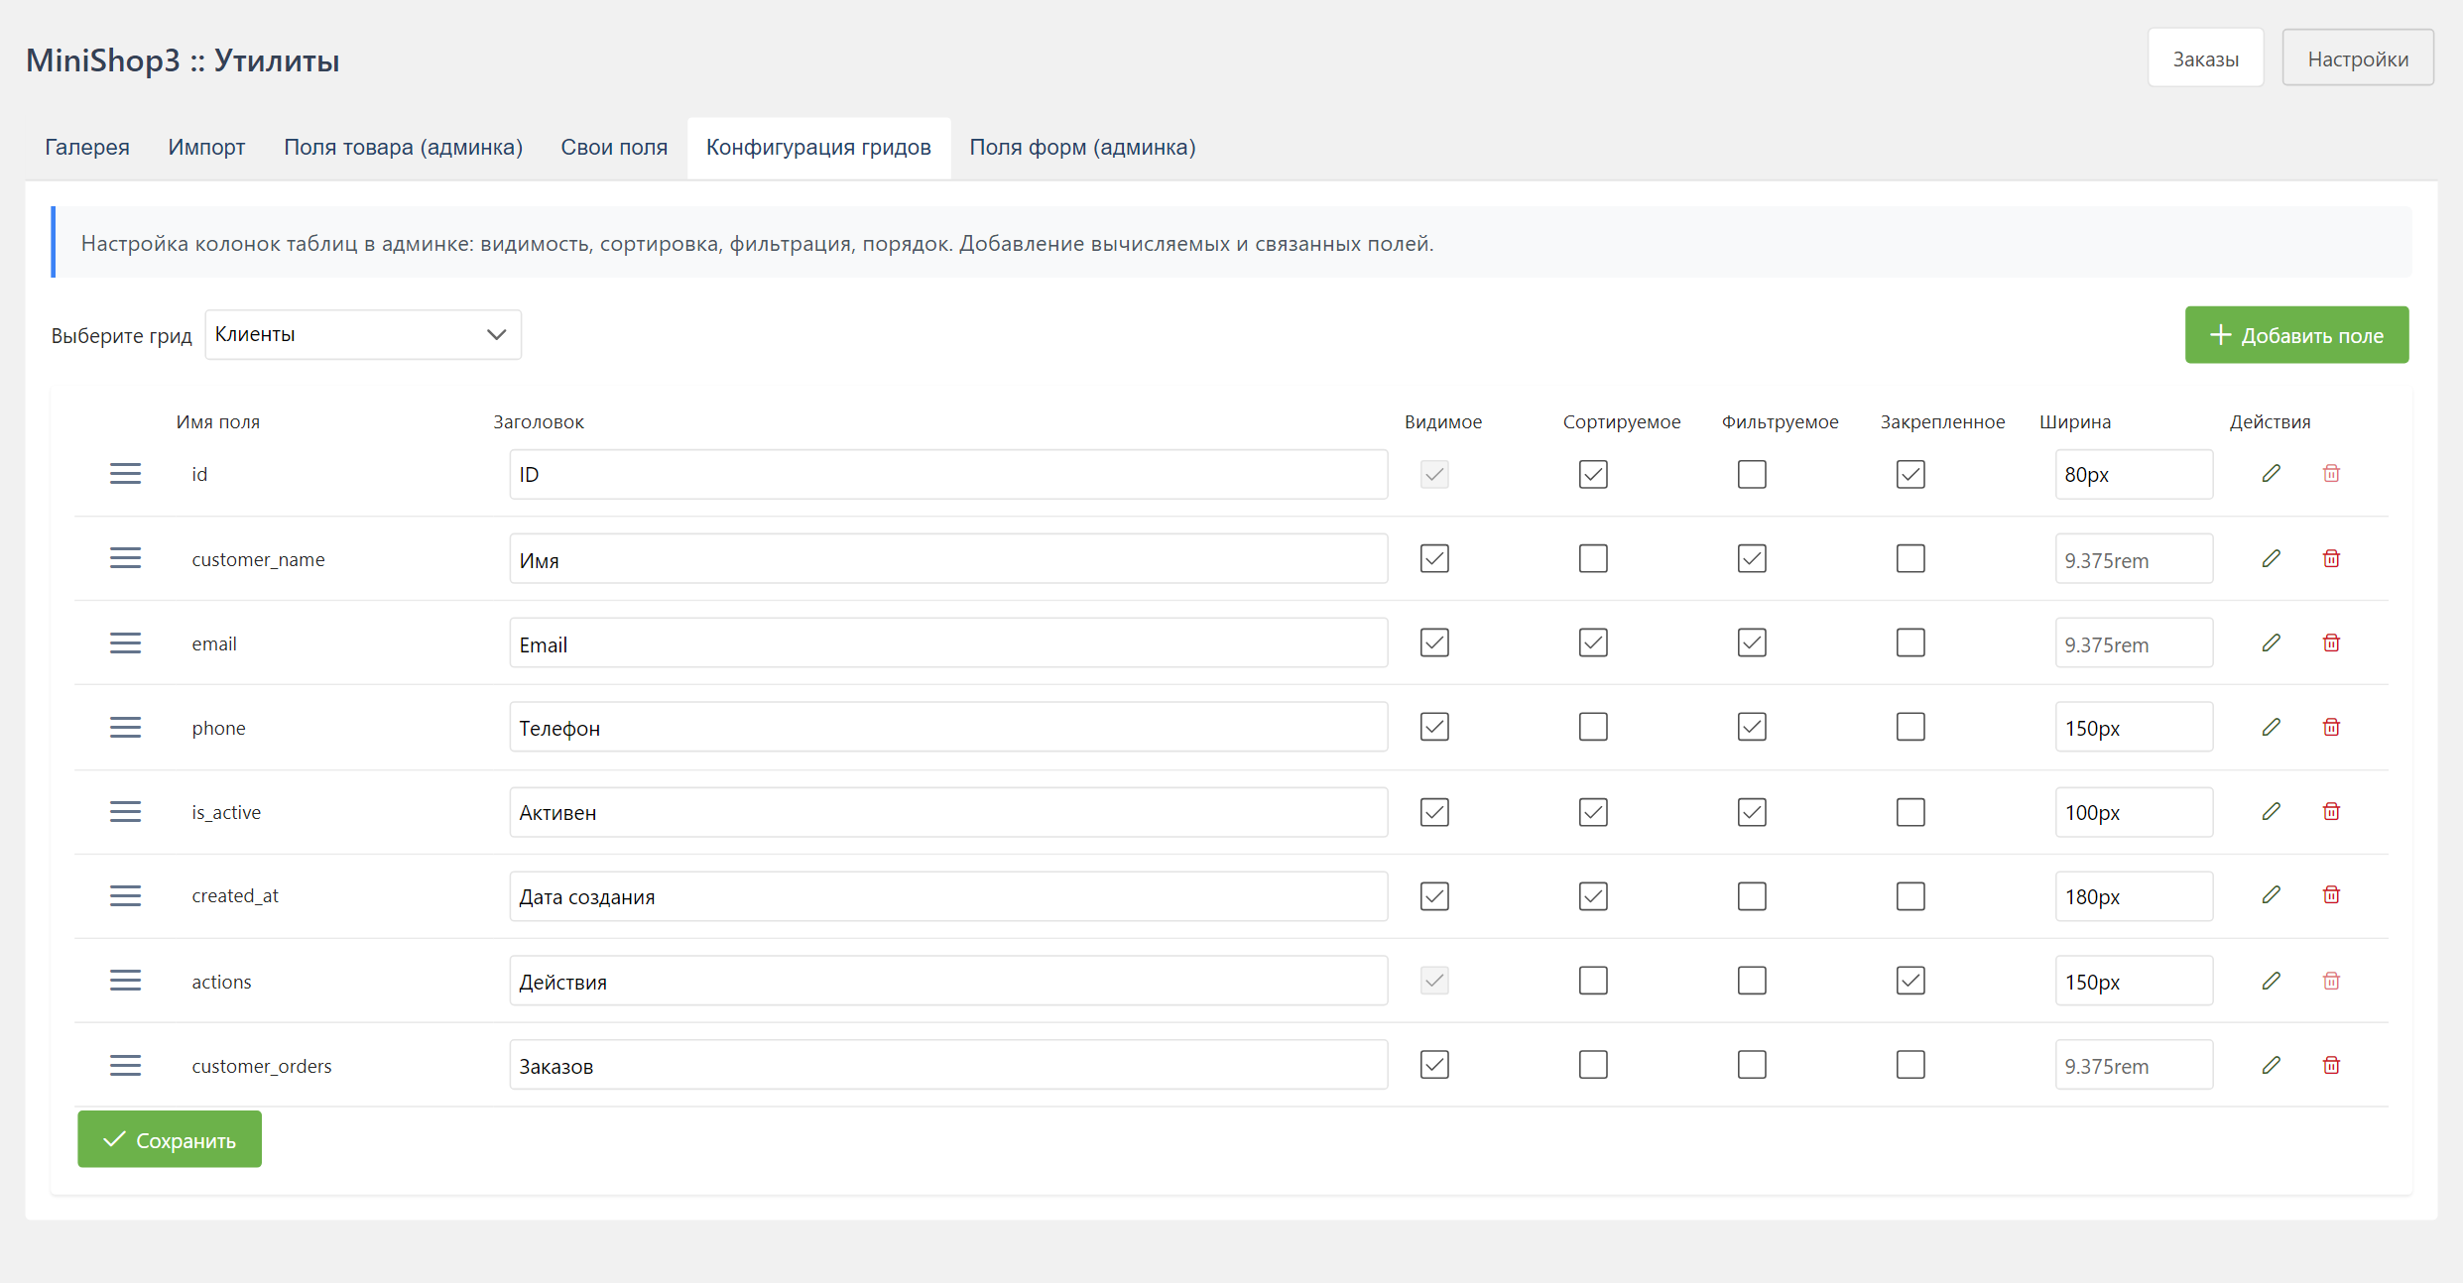This screenshot has width=2463, height=1283.
Task: Click the Сохранить button
Action: (x=170, y=1139)
